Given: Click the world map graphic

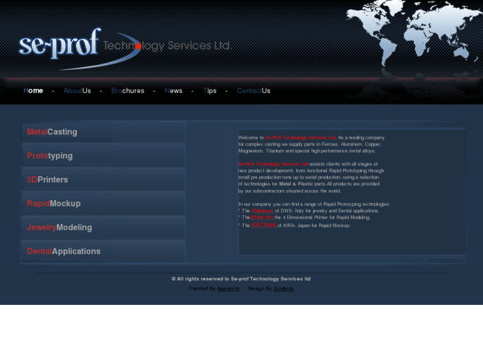Looking at the screenshot, I should coord(414,34).
